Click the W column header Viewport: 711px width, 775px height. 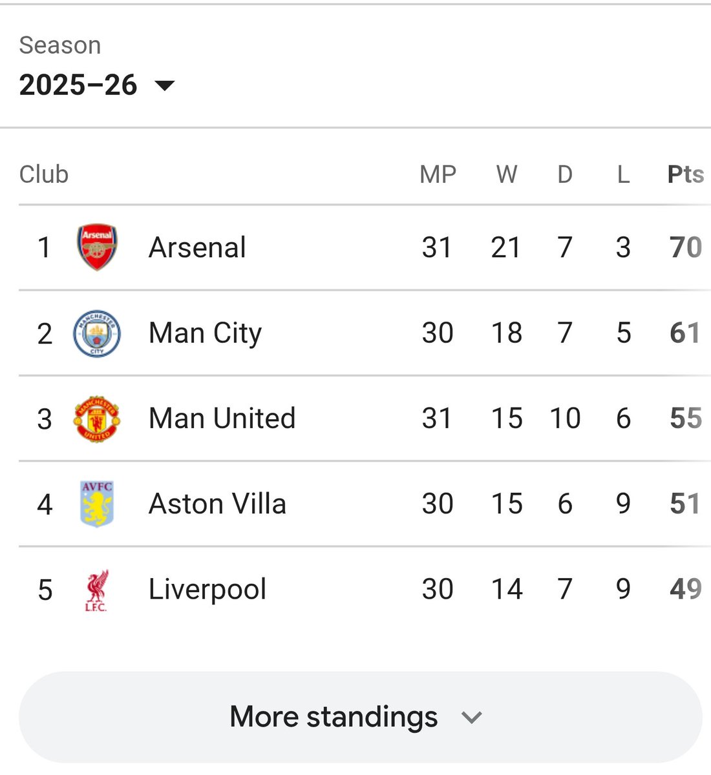pos(506,174)
